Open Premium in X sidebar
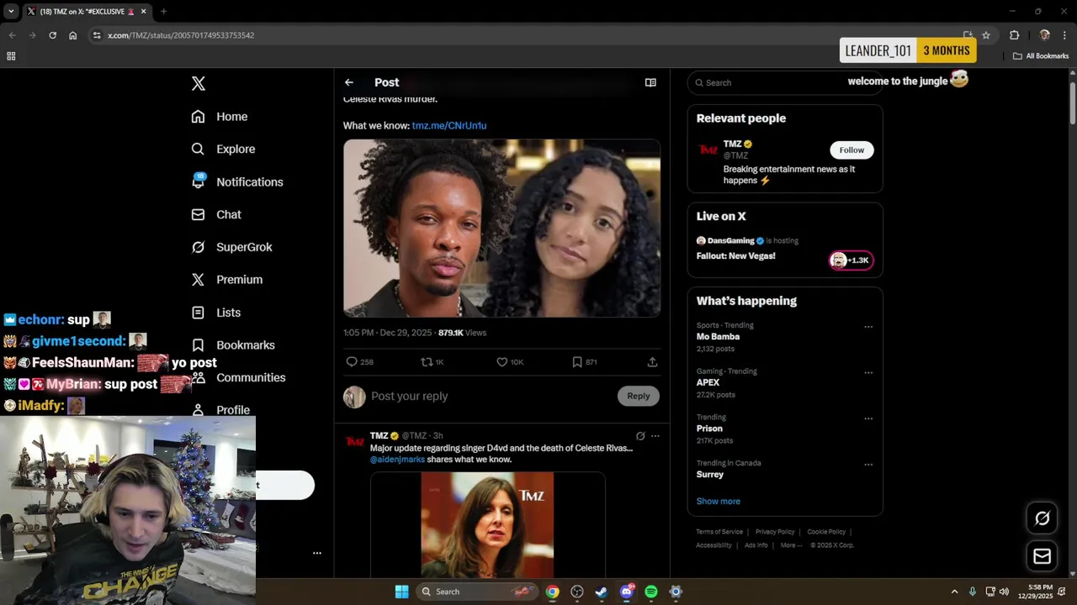Screen dimensions: 1077x605 (227, 280)
